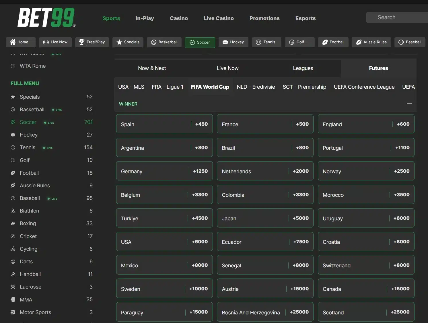Select the FRA - Ligue 1 futures tab
This screenshot has height=323, width=428.
click(x=168, y=87)
